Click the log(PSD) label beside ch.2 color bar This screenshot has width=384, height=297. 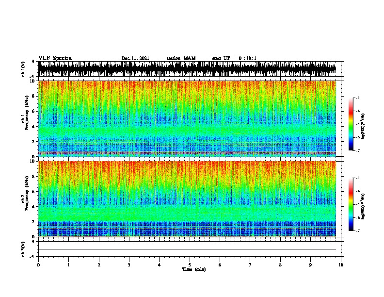coord(363,206)
